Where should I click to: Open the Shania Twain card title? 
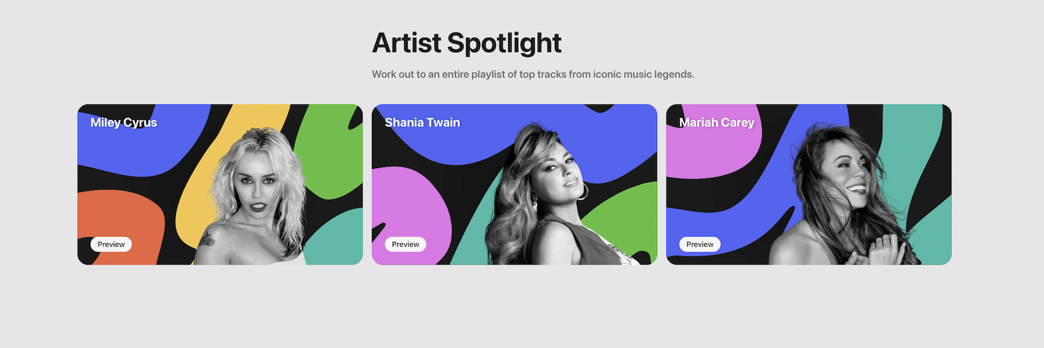[x=422, y=122]
